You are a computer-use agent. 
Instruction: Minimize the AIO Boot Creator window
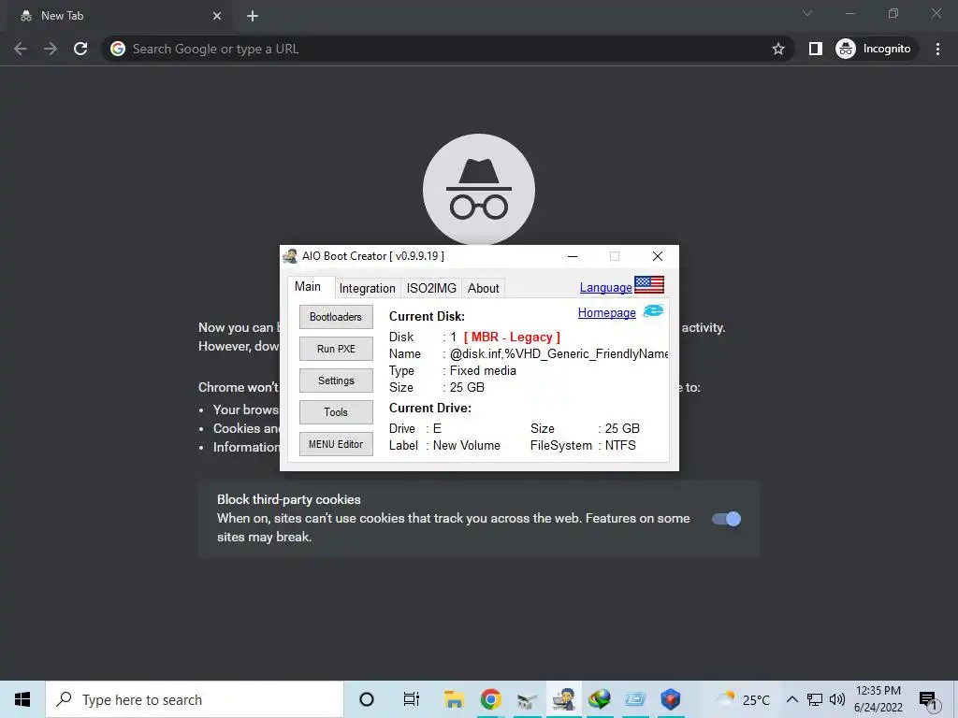(x=573, y=256)
